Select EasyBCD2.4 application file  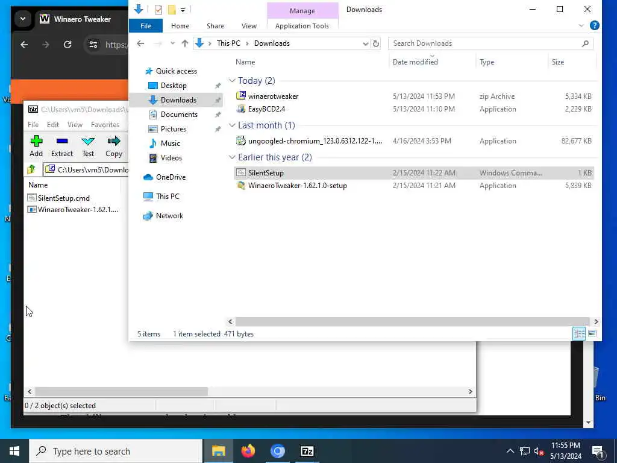tap(266, 109)
